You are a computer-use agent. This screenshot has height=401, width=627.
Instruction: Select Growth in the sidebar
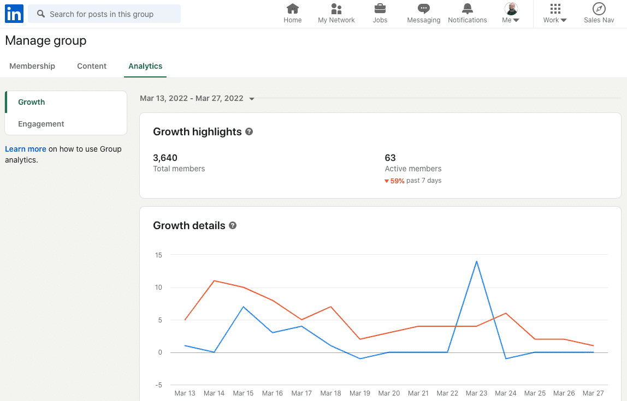point(32,102)
